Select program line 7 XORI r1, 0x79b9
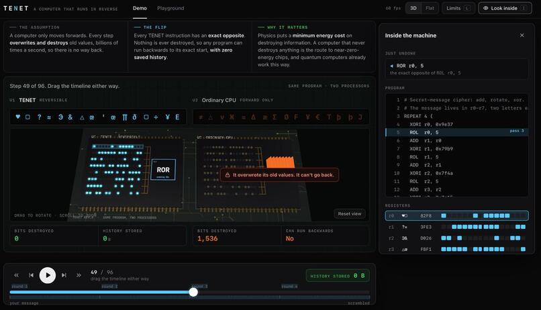The width and height of the screenshot is (541, 310). coord(457,148)
